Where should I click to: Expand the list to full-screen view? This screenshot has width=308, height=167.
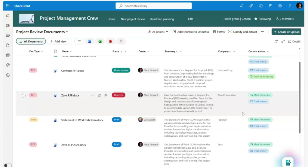(283, 41)
